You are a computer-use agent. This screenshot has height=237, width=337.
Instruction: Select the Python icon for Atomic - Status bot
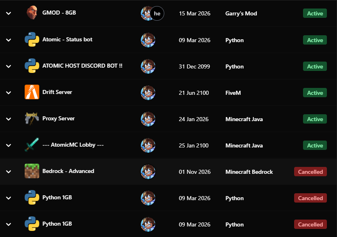pos(32,39)
